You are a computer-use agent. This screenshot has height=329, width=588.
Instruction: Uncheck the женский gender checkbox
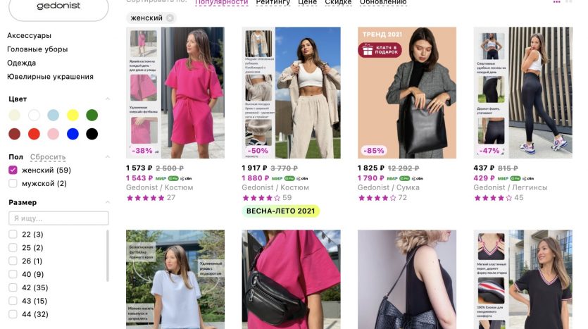(13, 170)
